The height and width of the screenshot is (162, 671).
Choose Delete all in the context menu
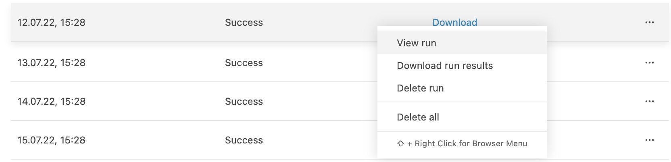(x=418, y=117)
